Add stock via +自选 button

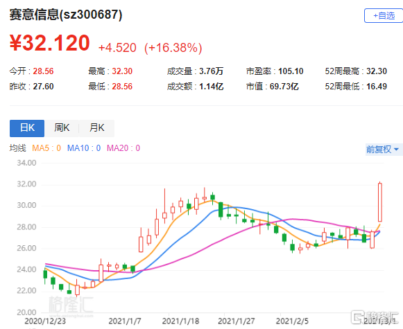point(384,16)
